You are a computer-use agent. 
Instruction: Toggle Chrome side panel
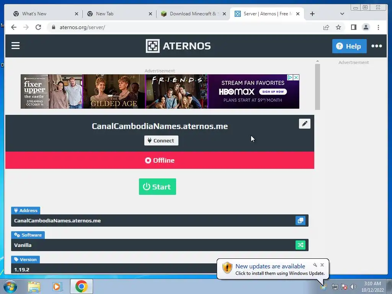click(x=353, y=27)
